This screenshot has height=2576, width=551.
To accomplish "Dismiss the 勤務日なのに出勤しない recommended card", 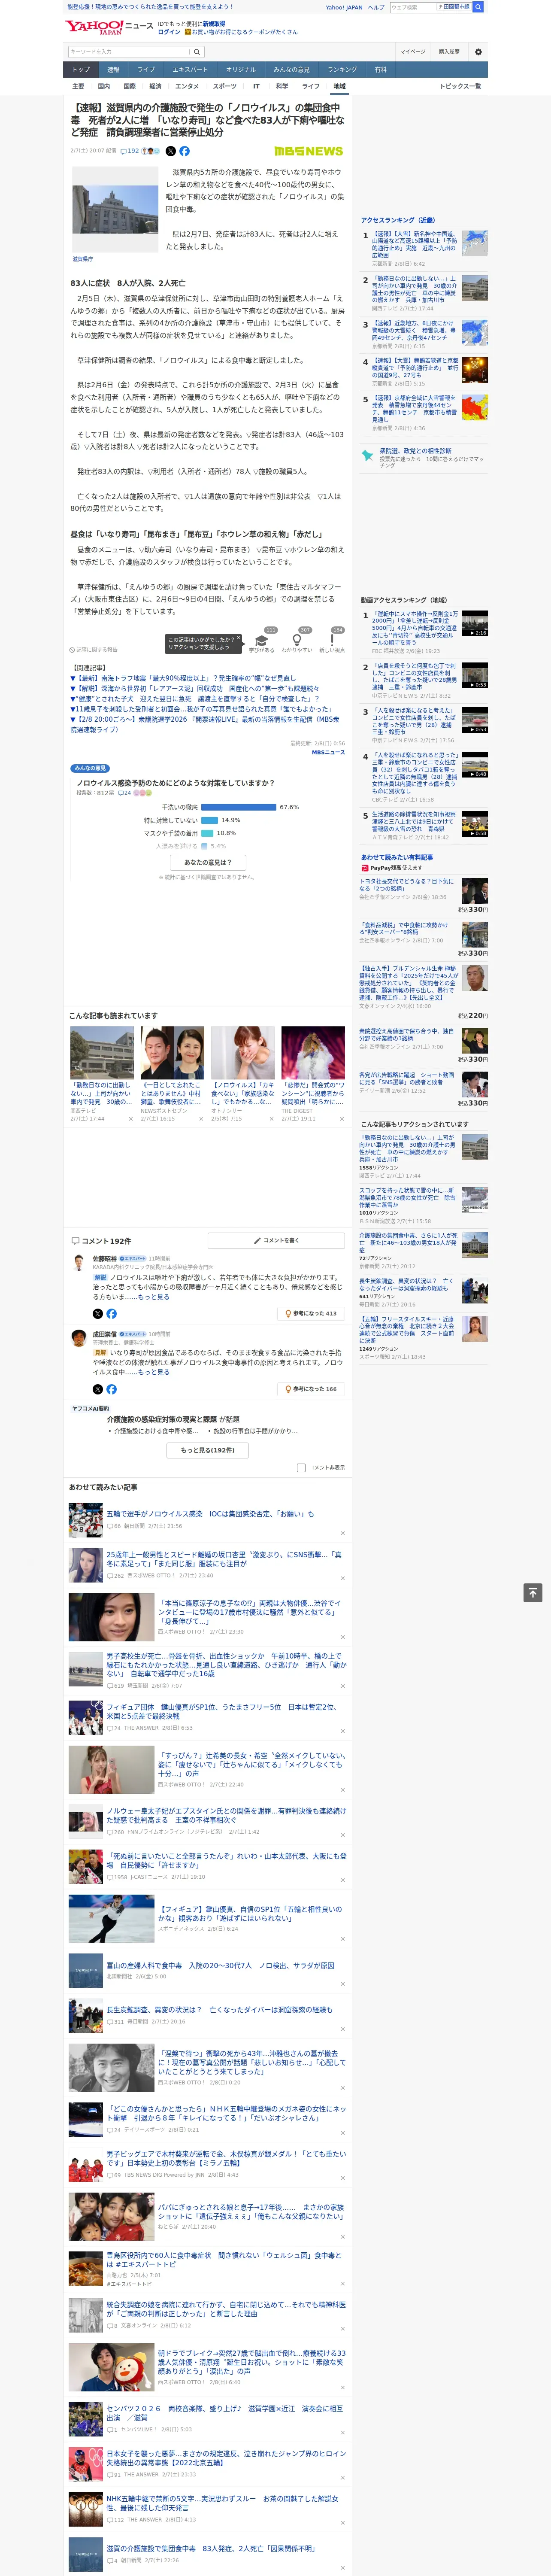I will pos(130,1119).
